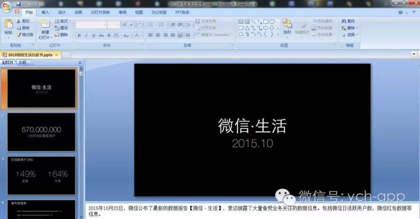Click the Decrease Font Size icon
This screenshot has width=420, height=219.
[131, 25]
